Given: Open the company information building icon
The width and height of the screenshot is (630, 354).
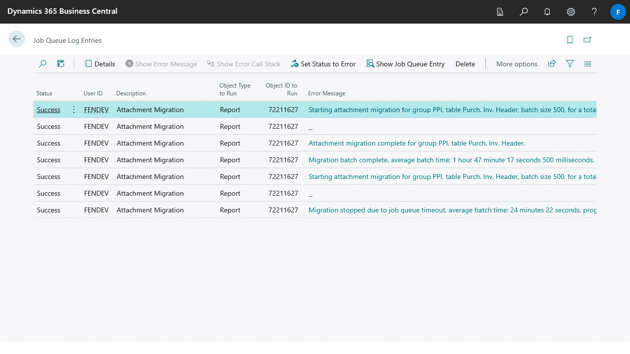Looking at the screenshot, I should coord(500,12).
